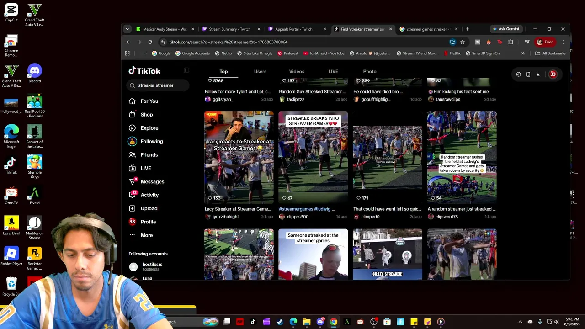Click the profile Error button in Chrome
Image resolution: width=585 pixels, height=329 pixels.
pyautogui.click(x=545, y=42)
